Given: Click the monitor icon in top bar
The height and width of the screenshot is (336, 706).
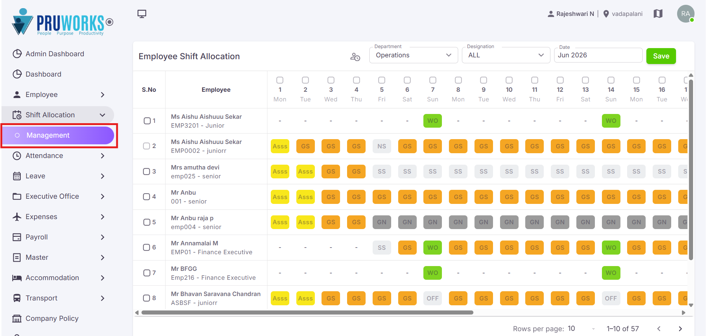Looking at the screenshot, I should 141,14.
